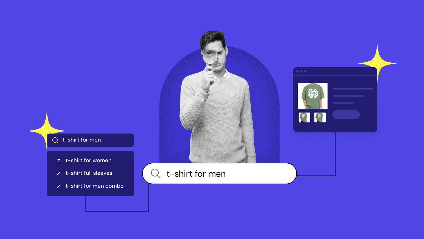Open the large green t-shirt product image
Screen dimensions: 424x239
[313, 96]
